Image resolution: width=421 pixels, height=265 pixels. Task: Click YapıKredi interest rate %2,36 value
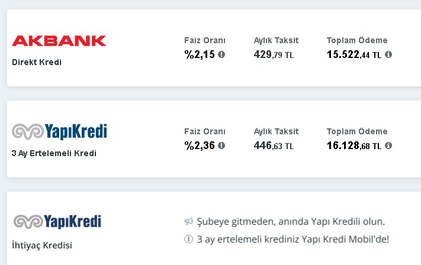tap(200, 146)
